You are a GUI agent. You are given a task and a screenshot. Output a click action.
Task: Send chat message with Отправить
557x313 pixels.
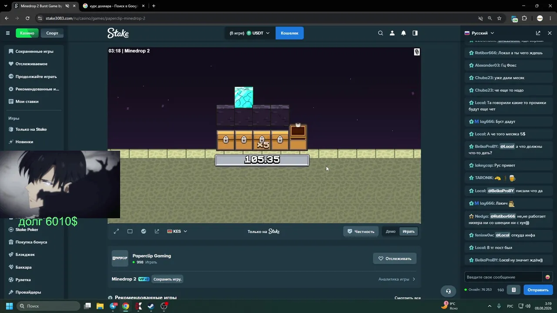(538, 290)
